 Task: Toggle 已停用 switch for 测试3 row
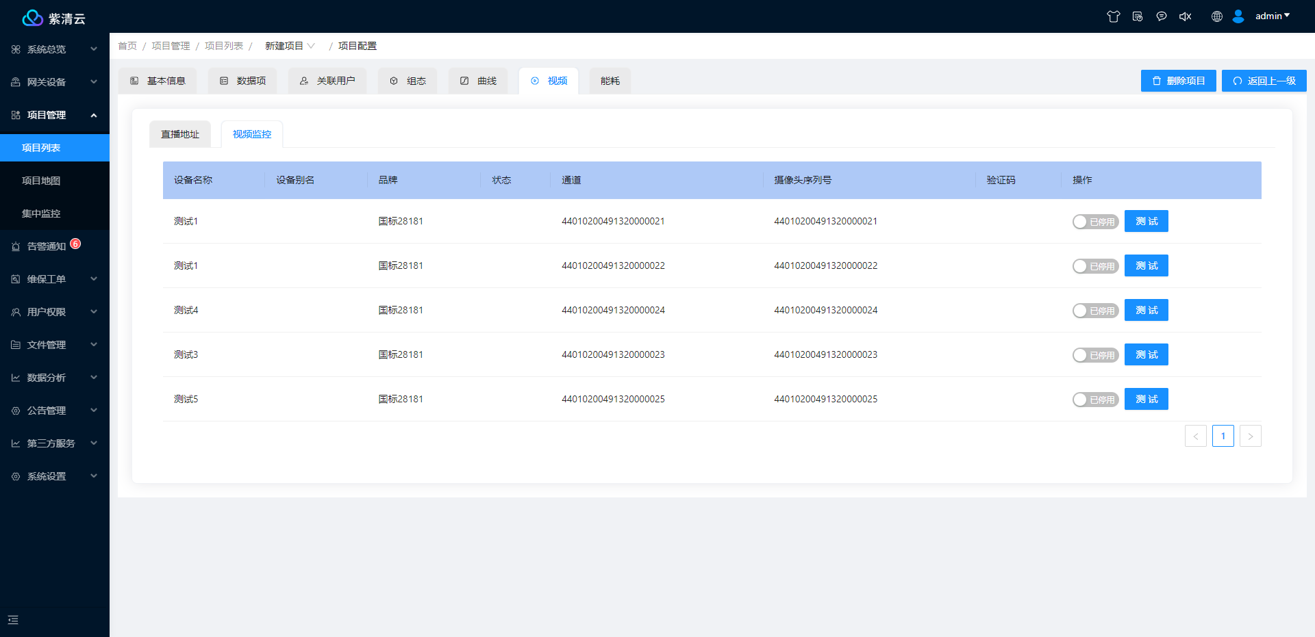click(x=1095, y=355)
